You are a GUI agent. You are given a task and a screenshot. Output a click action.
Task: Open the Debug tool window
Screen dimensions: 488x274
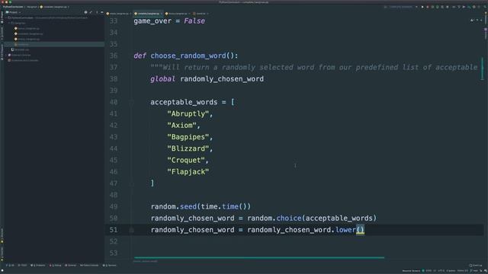click(56, 266)
